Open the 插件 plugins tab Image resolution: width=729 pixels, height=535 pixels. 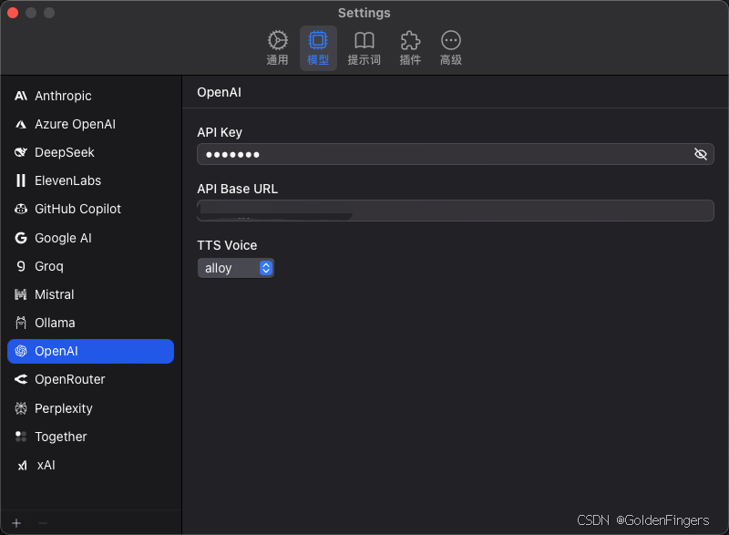click(410, 48)
